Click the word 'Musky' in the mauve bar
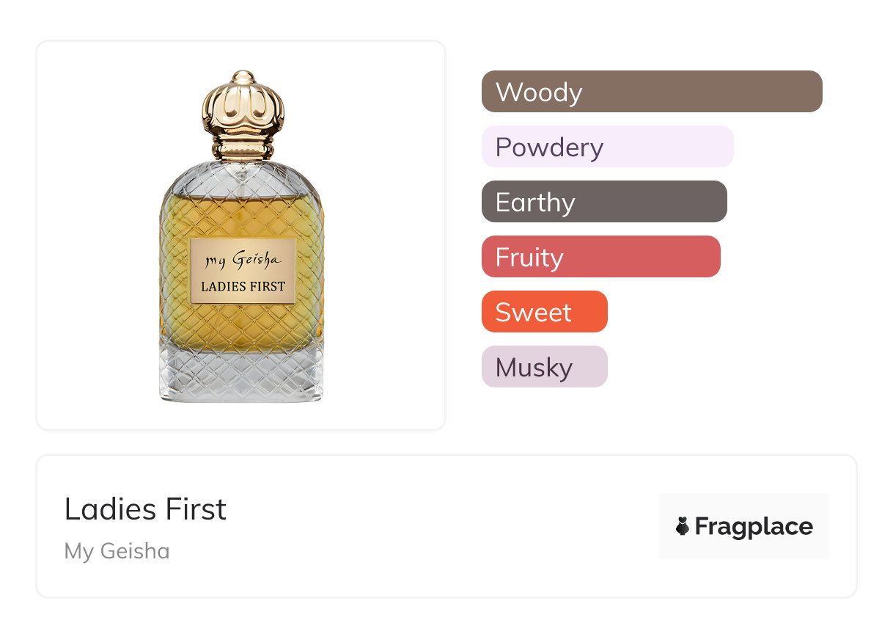 click(x=534, y=368)
